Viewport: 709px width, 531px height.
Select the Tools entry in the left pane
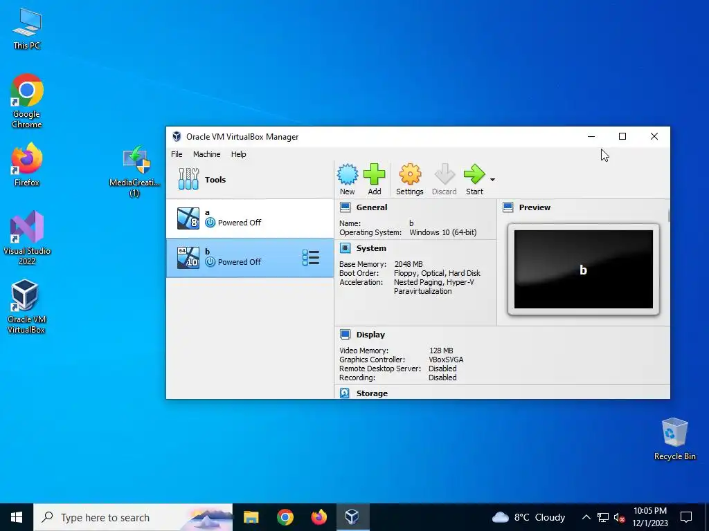pyautogui.click(x=249, y=179)
